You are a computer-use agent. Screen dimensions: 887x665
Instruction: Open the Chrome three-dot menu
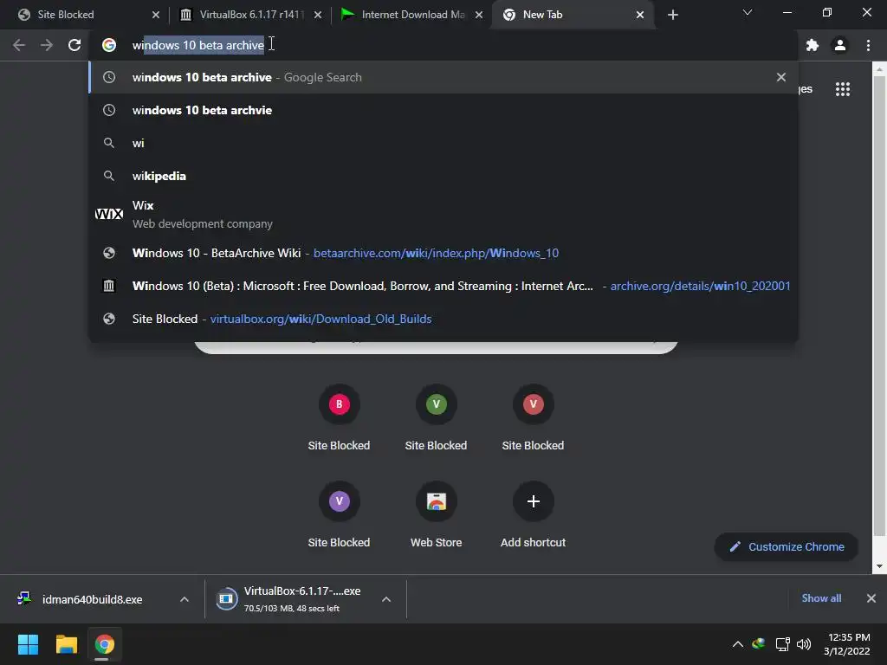868,45
